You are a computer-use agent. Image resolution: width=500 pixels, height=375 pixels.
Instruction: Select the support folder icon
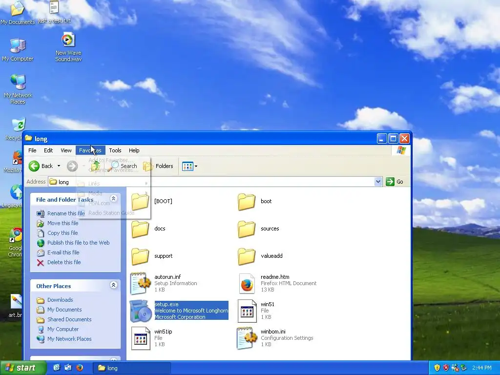point(140,256)
